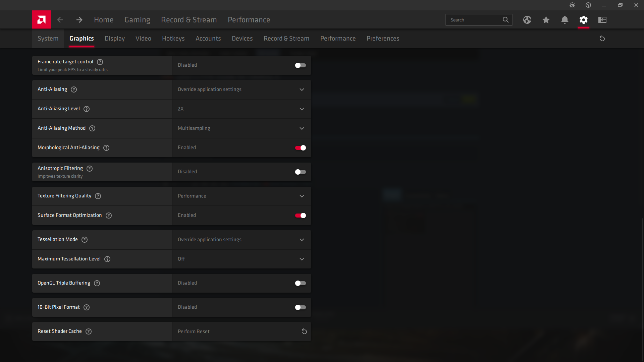Open notifications bell icon
Viewport: 644px width, 362px height.
click(x=565, y=20)
